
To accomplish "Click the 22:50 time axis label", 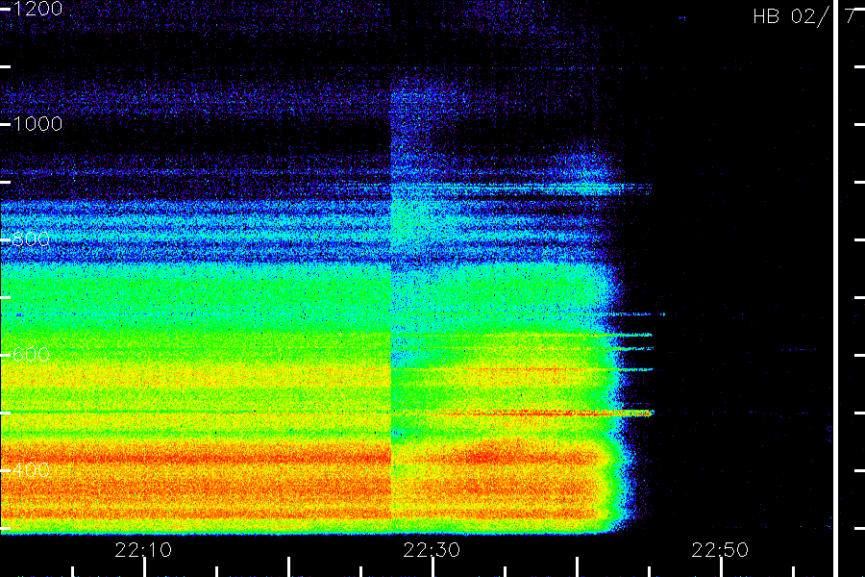I will (x=720, y=550).
